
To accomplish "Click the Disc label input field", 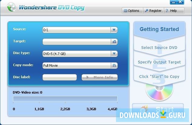I will (x=60, y=77).
